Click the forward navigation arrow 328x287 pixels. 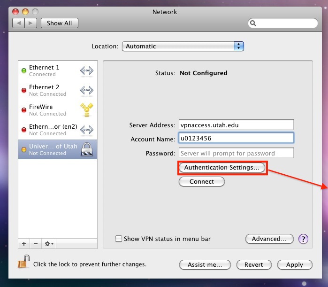point(31,23)
